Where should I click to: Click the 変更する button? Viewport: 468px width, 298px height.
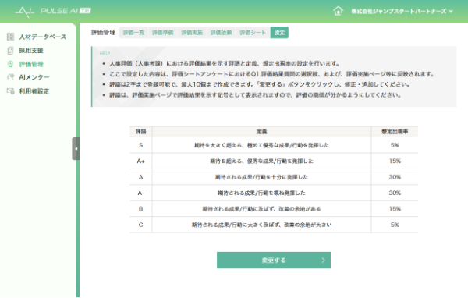[x=274, y=260]
